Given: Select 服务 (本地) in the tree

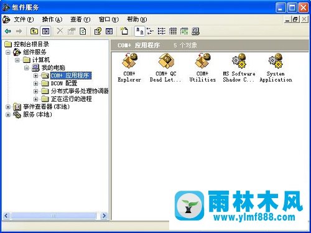Looking at the screenshot, I should click(x=37, y=115).
